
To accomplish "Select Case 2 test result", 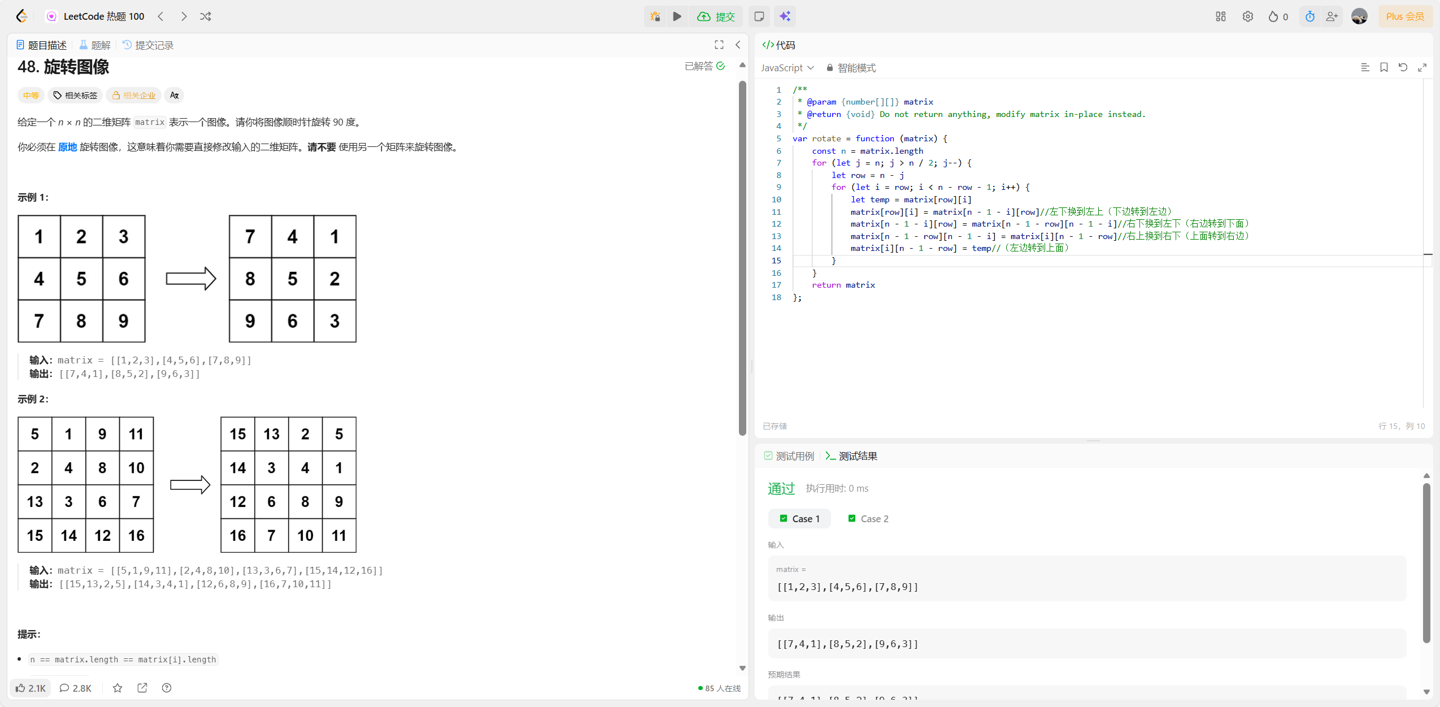I will pyautogui.click(x=868, y=518).
